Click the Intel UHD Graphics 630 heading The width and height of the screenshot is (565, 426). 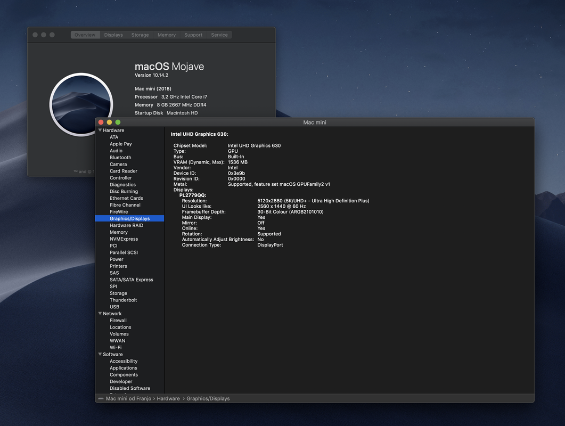[x=200, y=134]
